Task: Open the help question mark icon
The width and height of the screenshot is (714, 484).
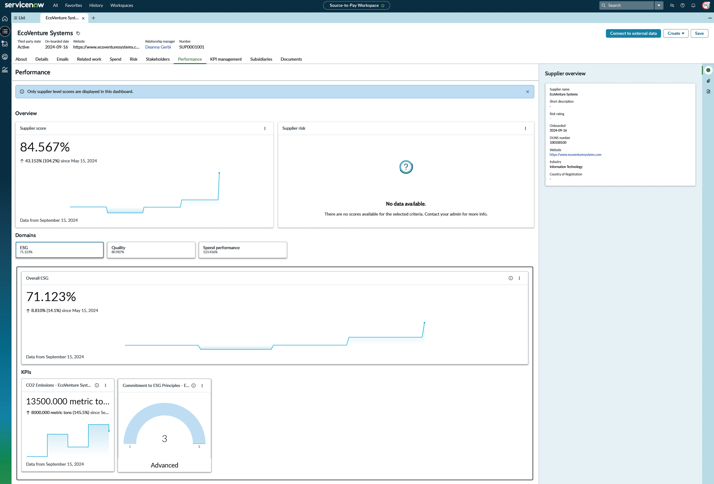Action: [683, 5]
